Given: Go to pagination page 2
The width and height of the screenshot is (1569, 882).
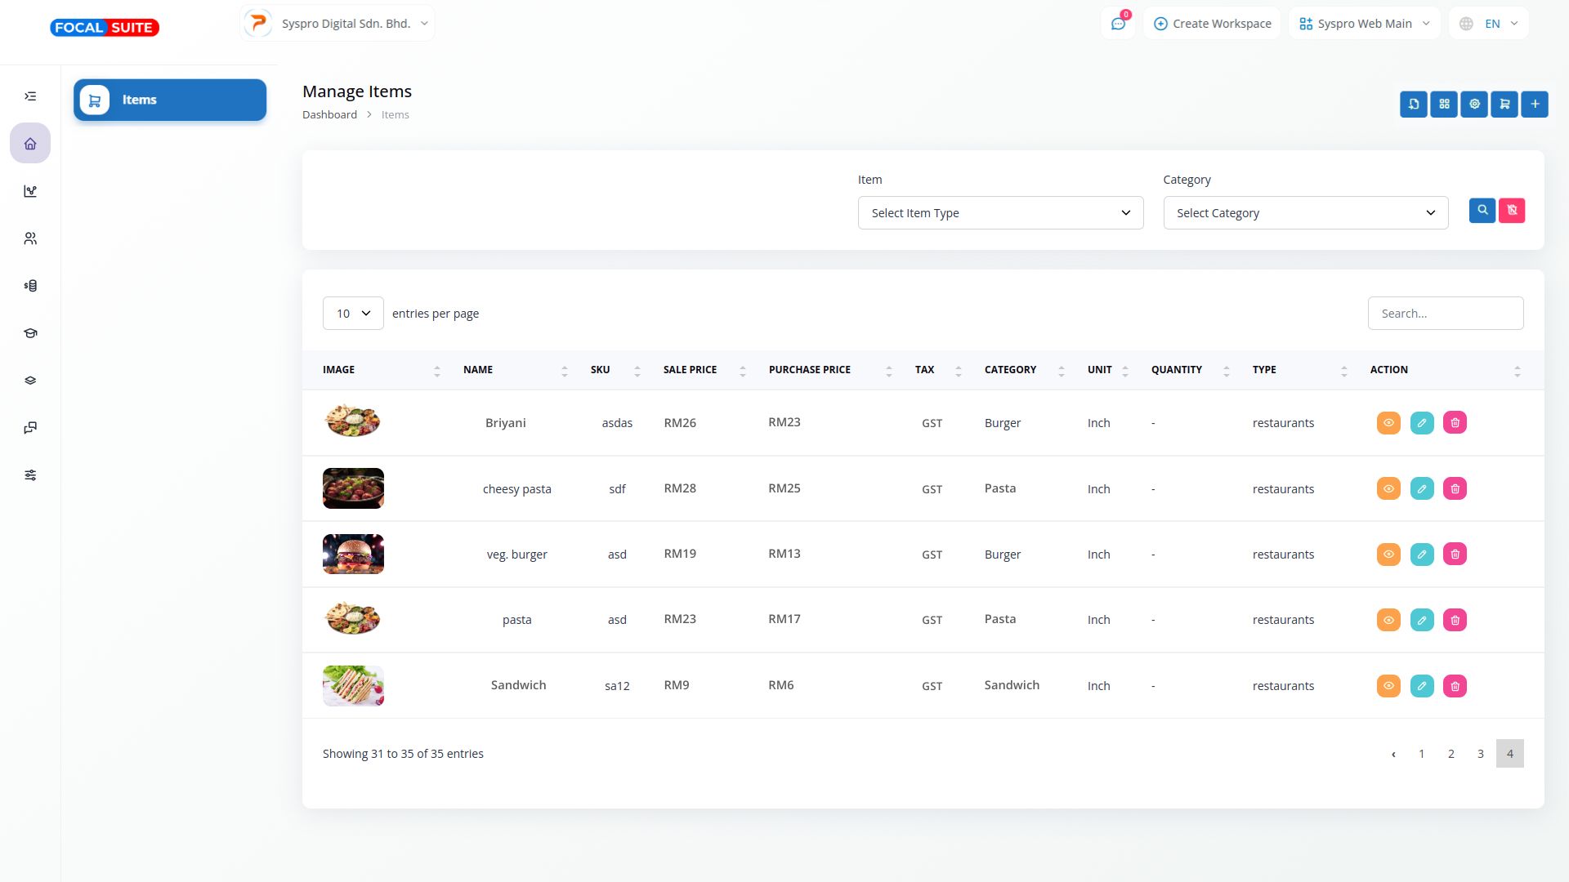Looking at the screenshot, I should [1451, 754].
